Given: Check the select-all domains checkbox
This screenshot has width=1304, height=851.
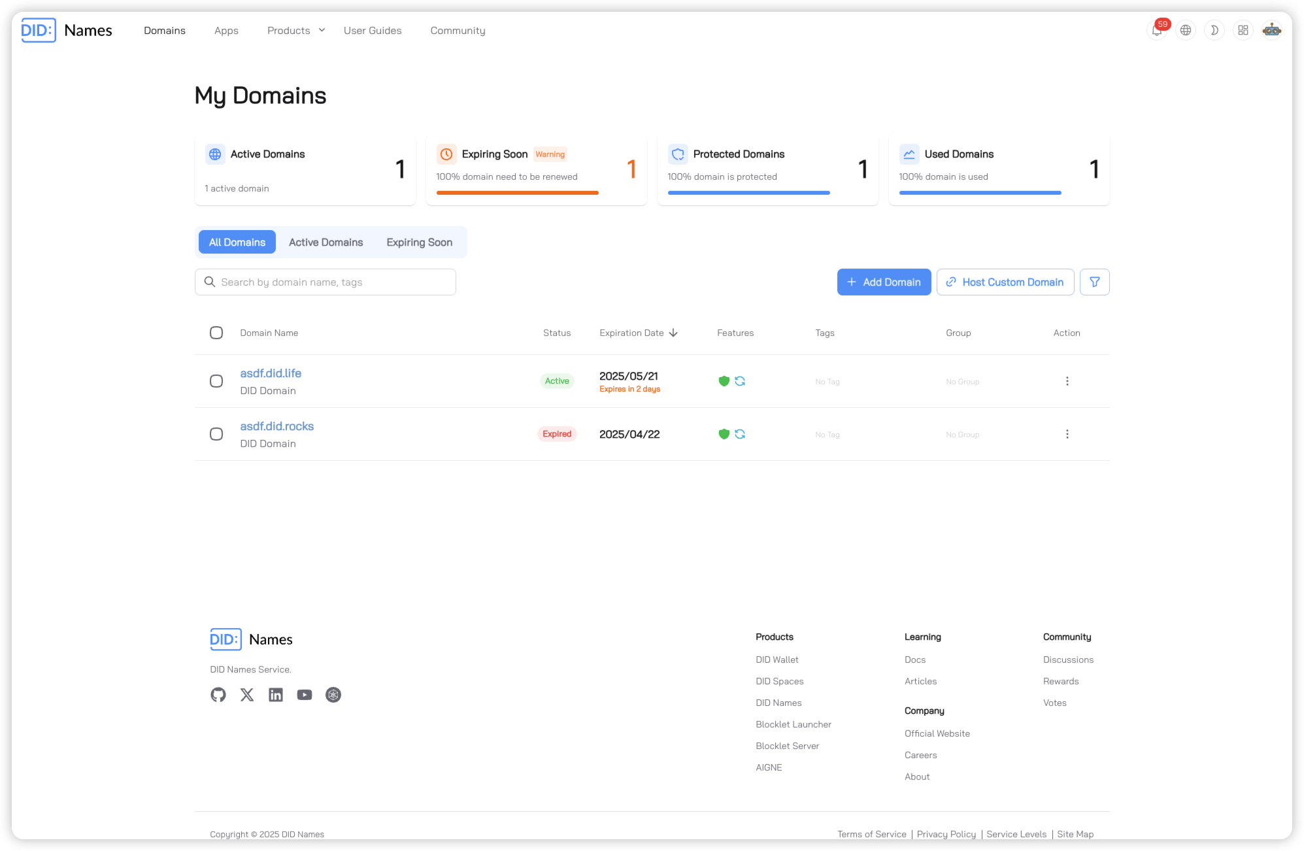Looking at the screenshot, I should click(x=216, y=333).
